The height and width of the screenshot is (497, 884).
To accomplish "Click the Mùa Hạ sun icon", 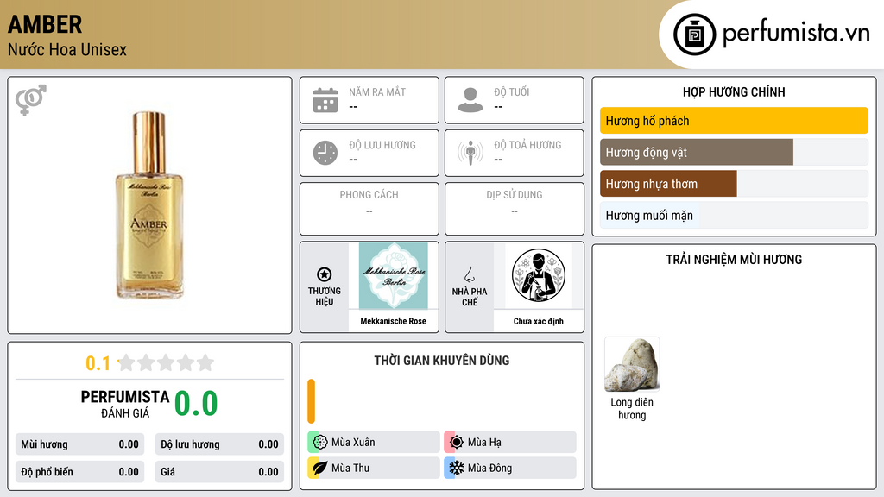I will point(457,443).
